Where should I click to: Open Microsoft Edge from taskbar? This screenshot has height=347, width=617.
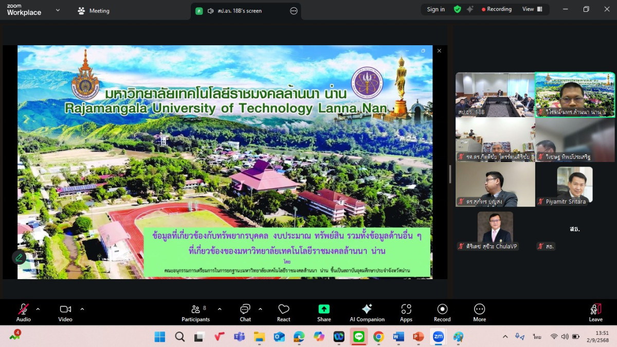pos(299,337)
